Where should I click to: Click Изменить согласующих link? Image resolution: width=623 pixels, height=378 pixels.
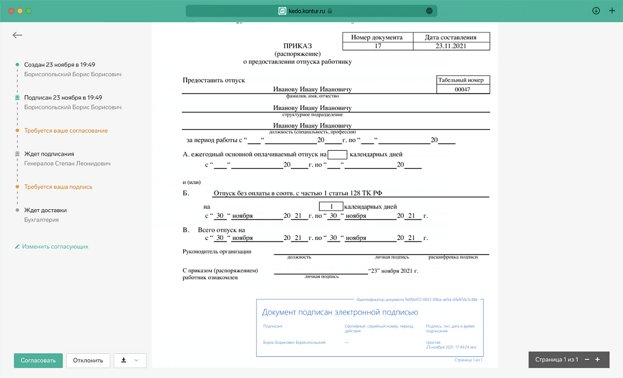point(55,247)
